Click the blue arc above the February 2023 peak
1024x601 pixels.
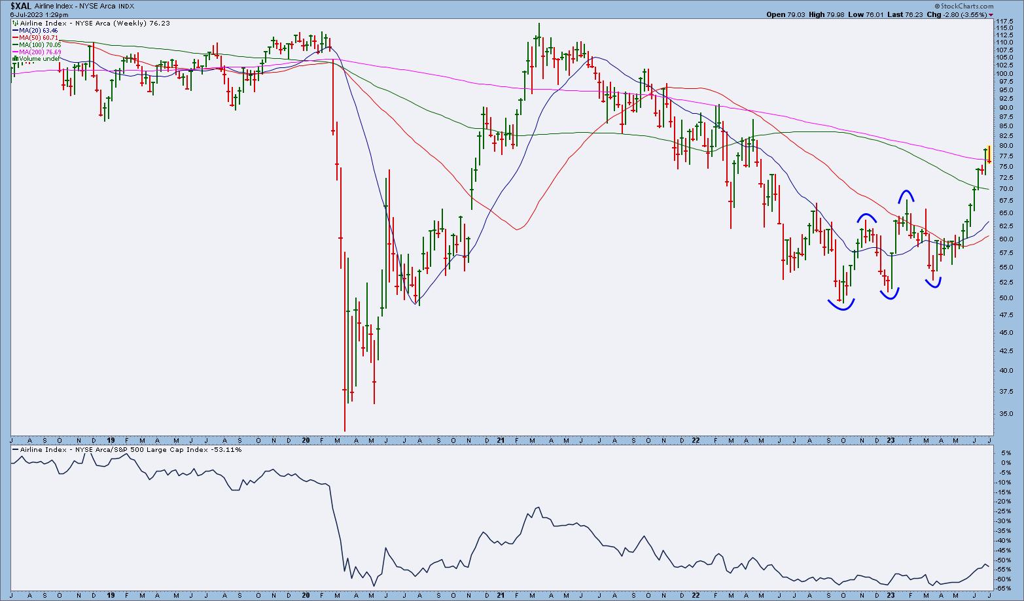point(906,194)
